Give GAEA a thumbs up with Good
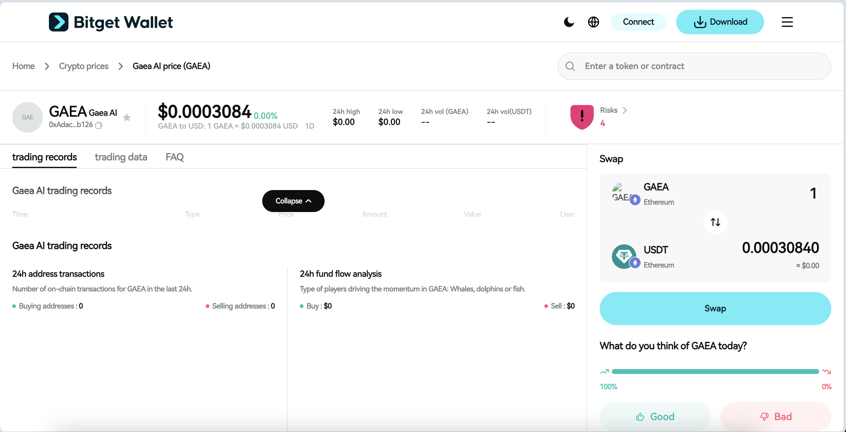This screenshot has height=432, width=846. tap(655, 416)
